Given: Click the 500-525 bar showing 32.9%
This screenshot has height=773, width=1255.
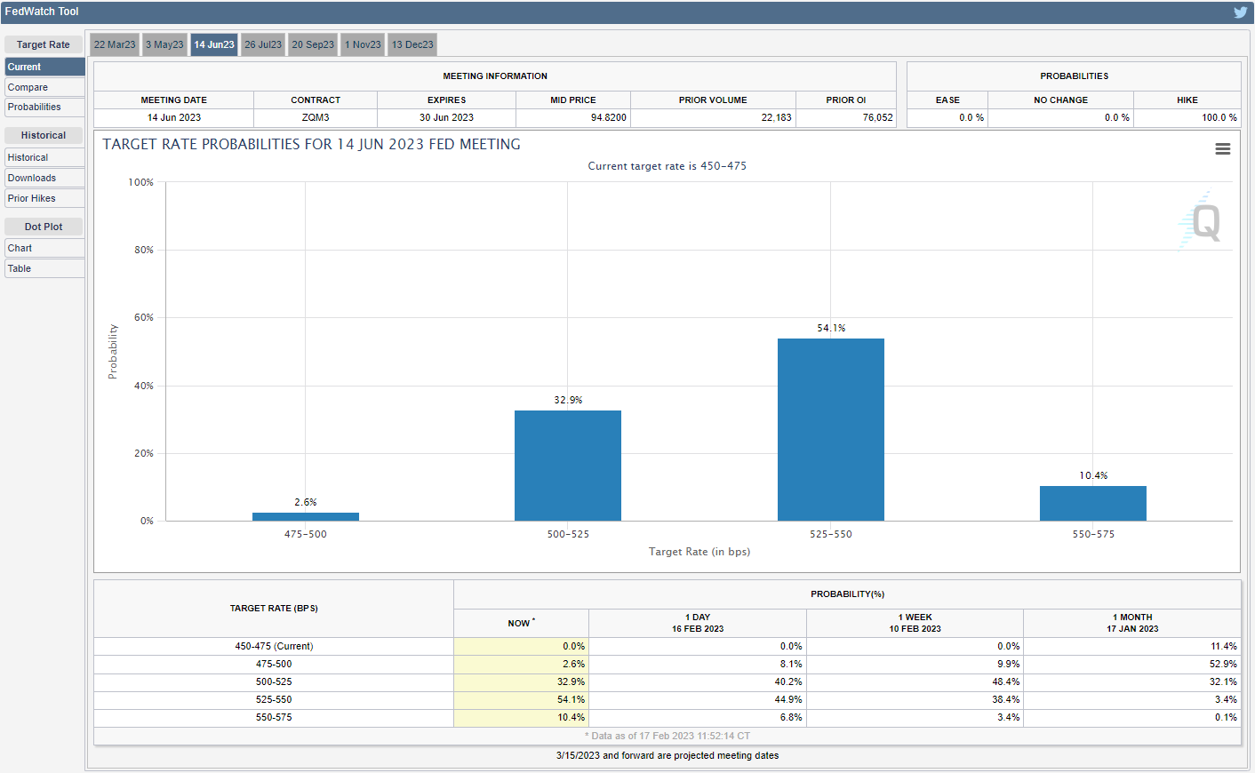Looking at the screenshot, I should (568, 466).
